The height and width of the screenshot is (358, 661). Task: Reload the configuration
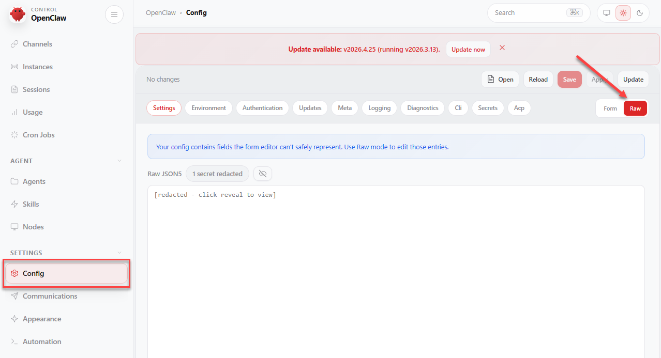pyautogui.click(x=538, y=79)
